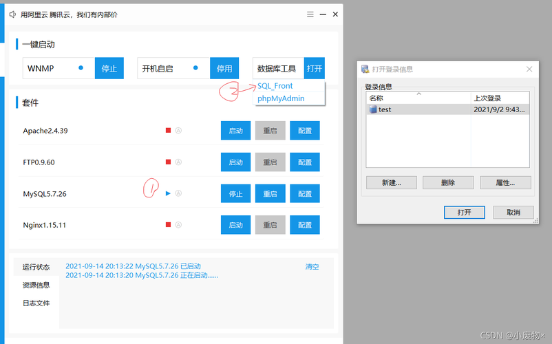Cancel the login info dialog
552x344 pixels.
513,212
